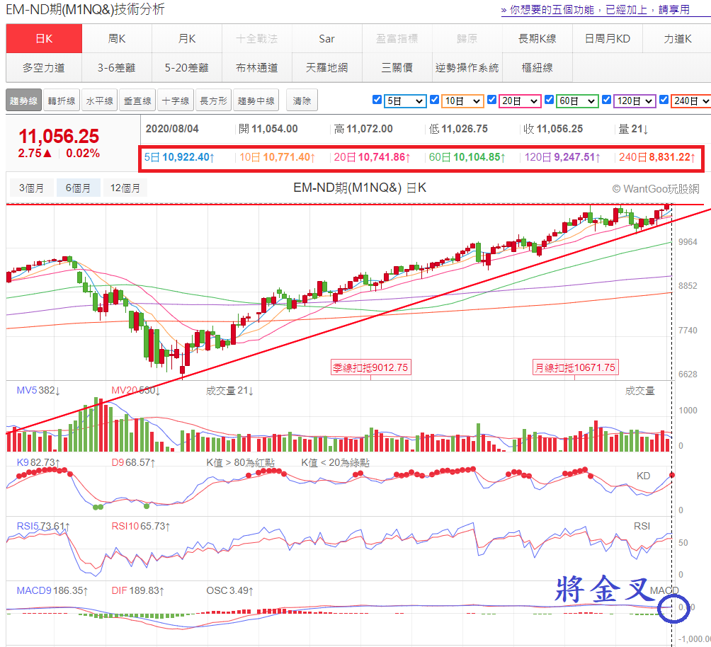Click the K9 82.73 indicator value

38,462
